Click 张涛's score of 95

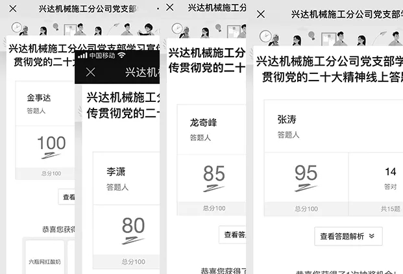(x=306, y=173)
